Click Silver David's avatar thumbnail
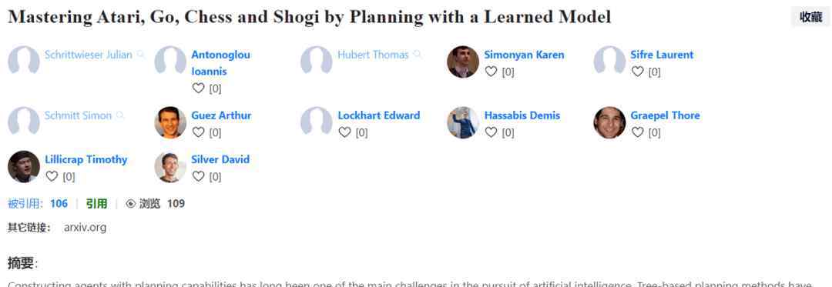Image resolution: width=832 pixels, height=287 pixels. click(x=170, y=167)
